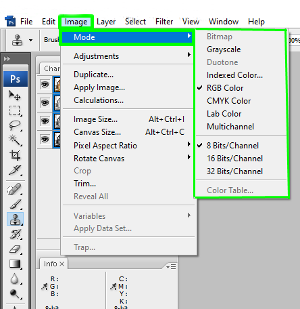Open the Help menu
Screen dimensions: 300x309
256,22
